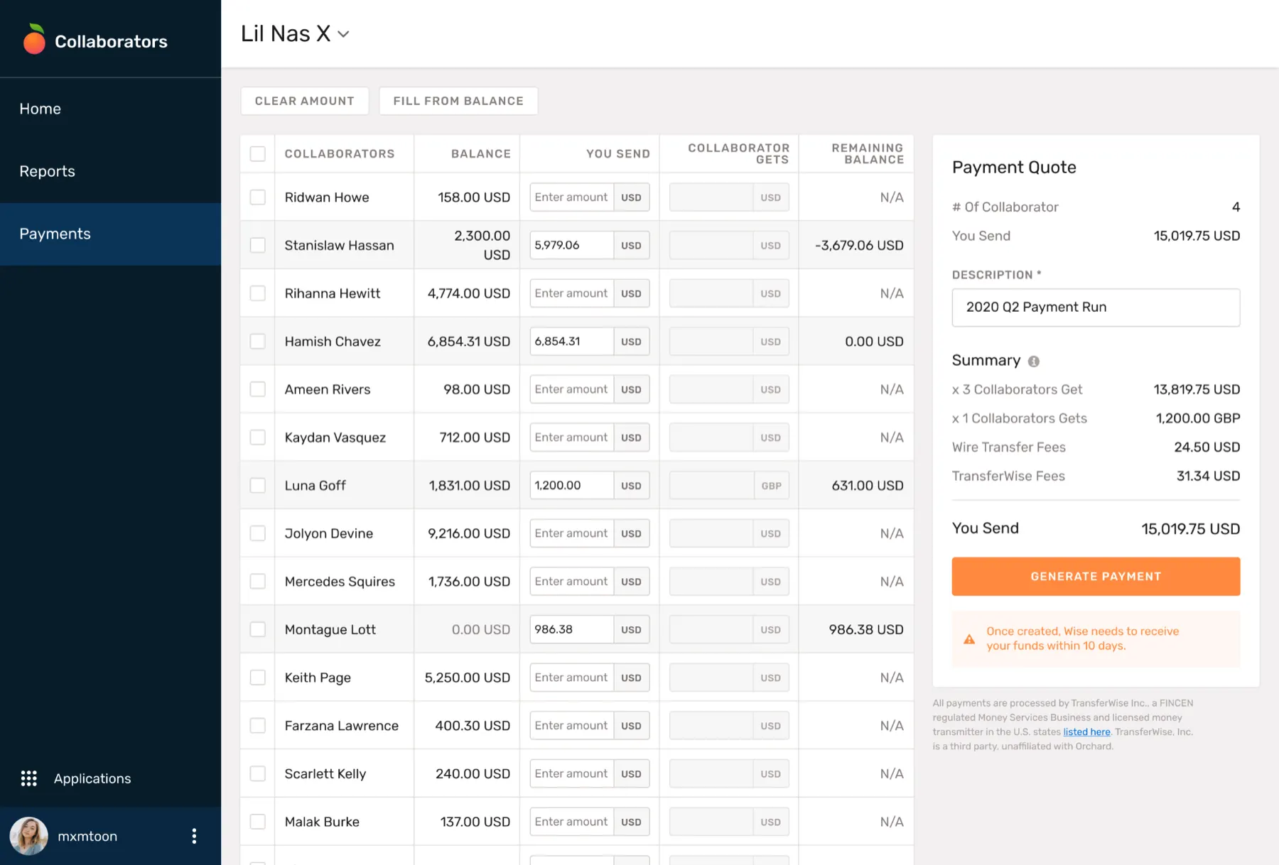Screen dimensions: 1279x865
Task: Click Ridwan Howe's Enter amount field
Action: (571, 197)
